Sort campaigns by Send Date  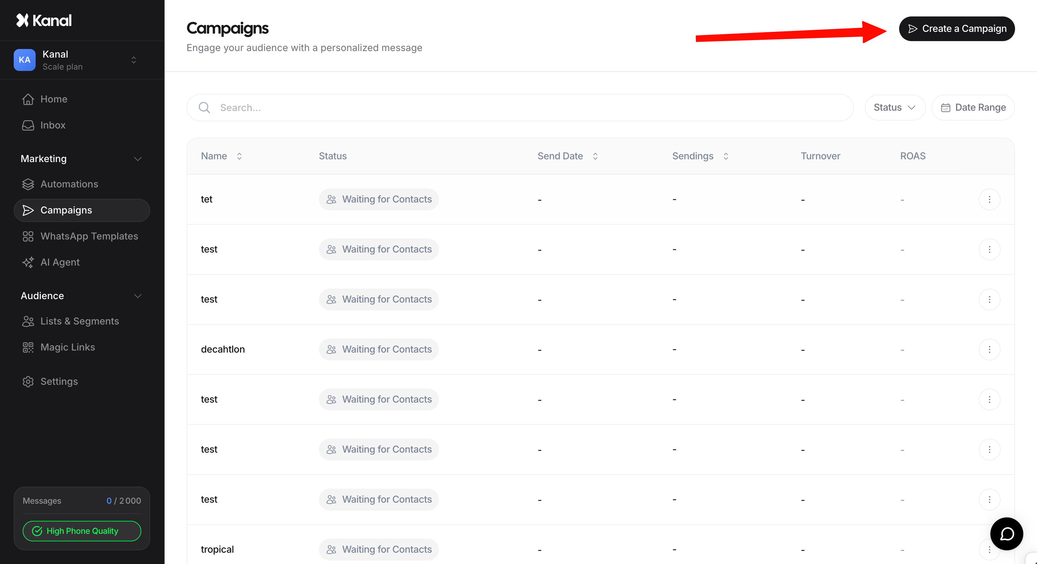point(595,156)
